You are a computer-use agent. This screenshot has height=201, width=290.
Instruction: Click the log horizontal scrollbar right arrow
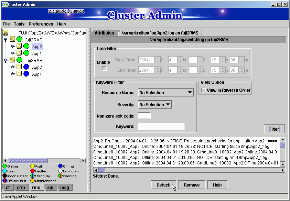(x=282, y=170)
